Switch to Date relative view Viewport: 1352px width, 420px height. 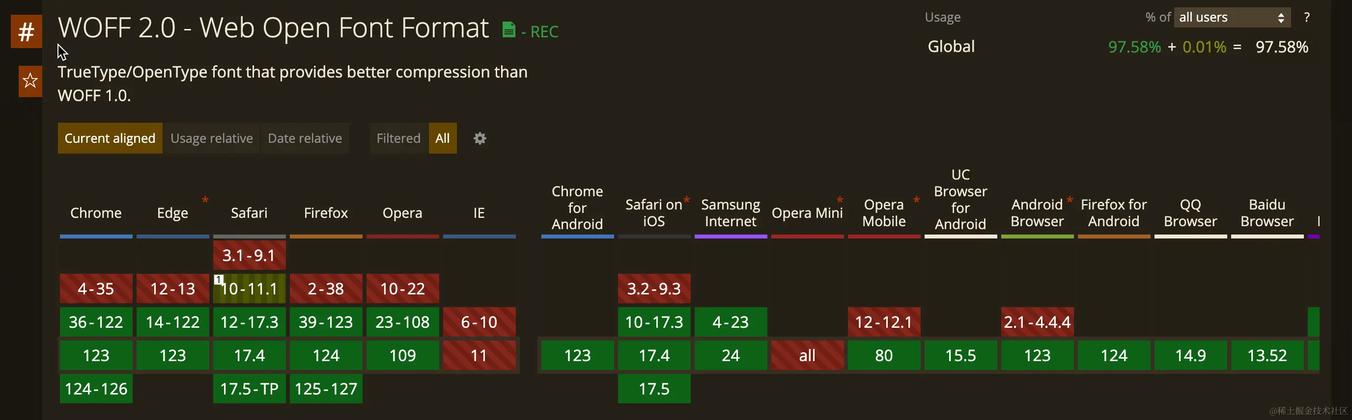[x=305, y=138]
